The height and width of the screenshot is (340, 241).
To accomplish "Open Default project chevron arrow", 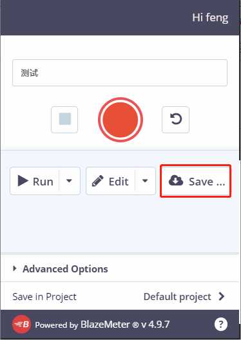I will (x=222, y=296).
